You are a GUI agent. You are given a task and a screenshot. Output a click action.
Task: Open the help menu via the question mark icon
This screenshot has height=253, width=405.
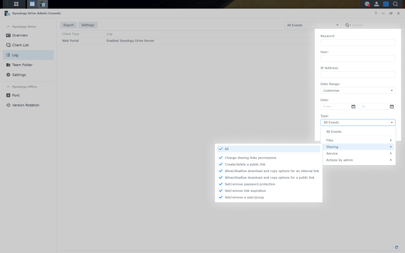[376, 13]
